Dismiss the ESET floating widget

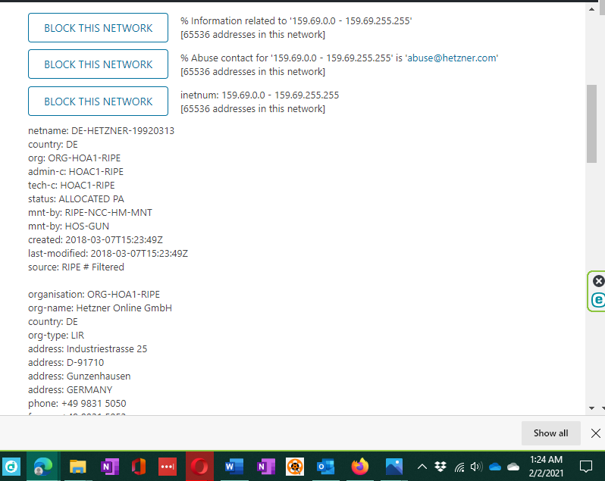pyautogui.click(x=598, y=281)
